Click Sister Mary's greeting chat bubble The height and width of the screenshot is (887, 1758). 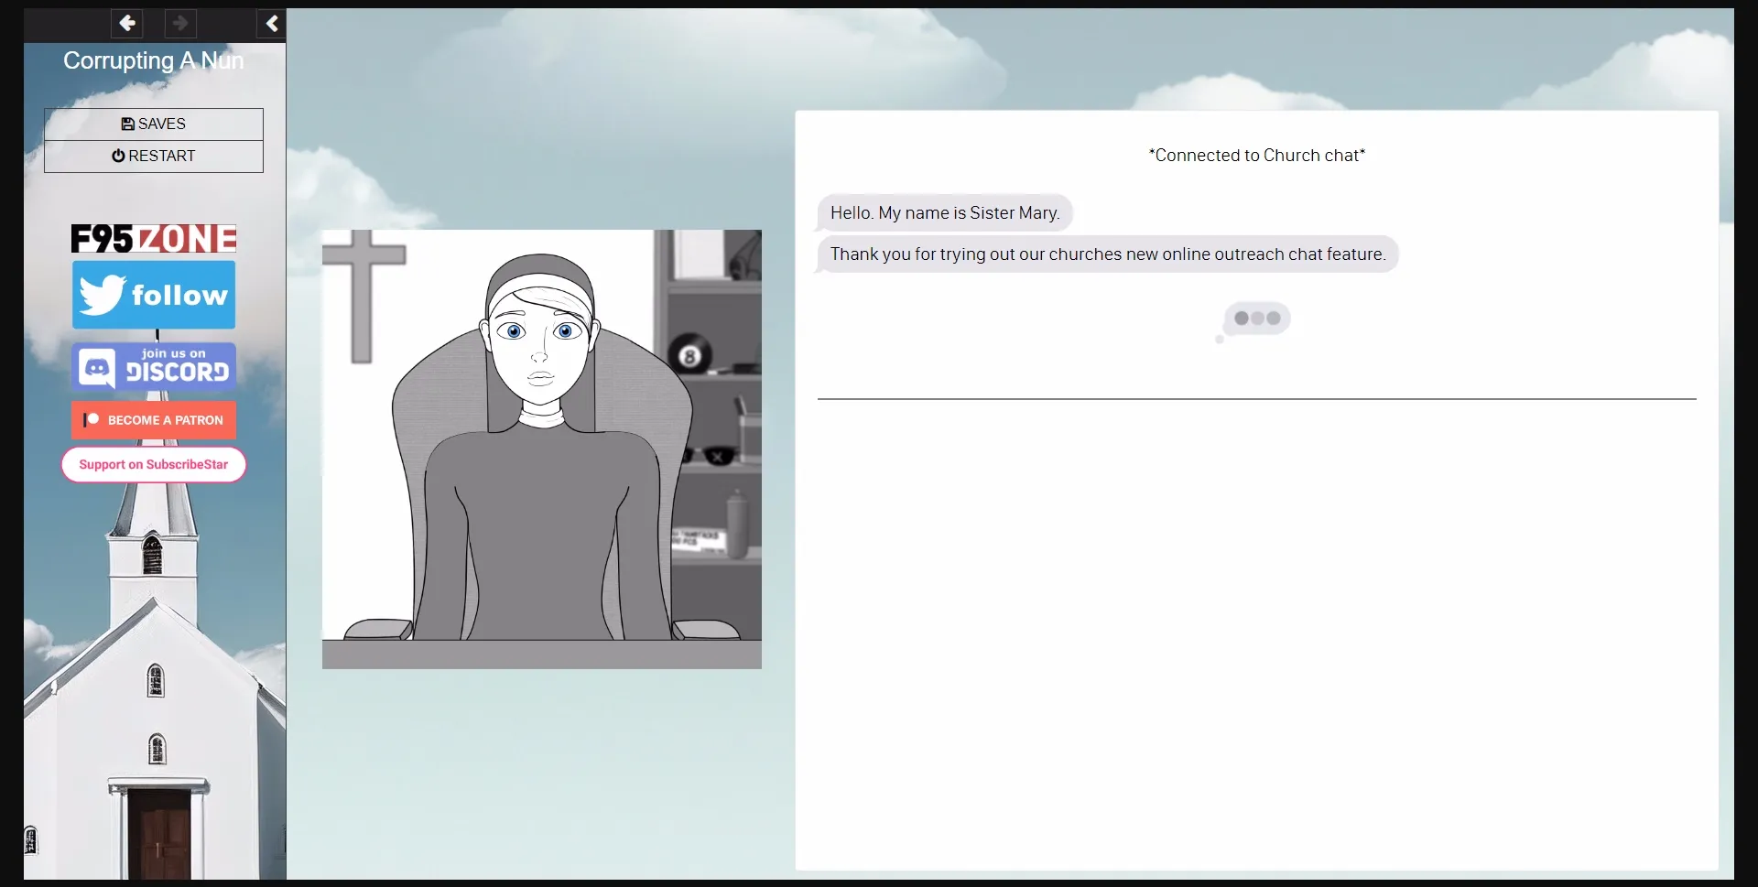pos(944,212)
